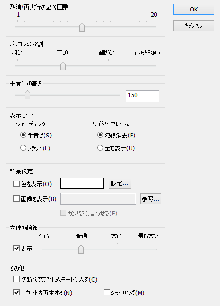Select the 全て表示(U) wireframe option
The image size is (220, 306).
coord(116,148)
